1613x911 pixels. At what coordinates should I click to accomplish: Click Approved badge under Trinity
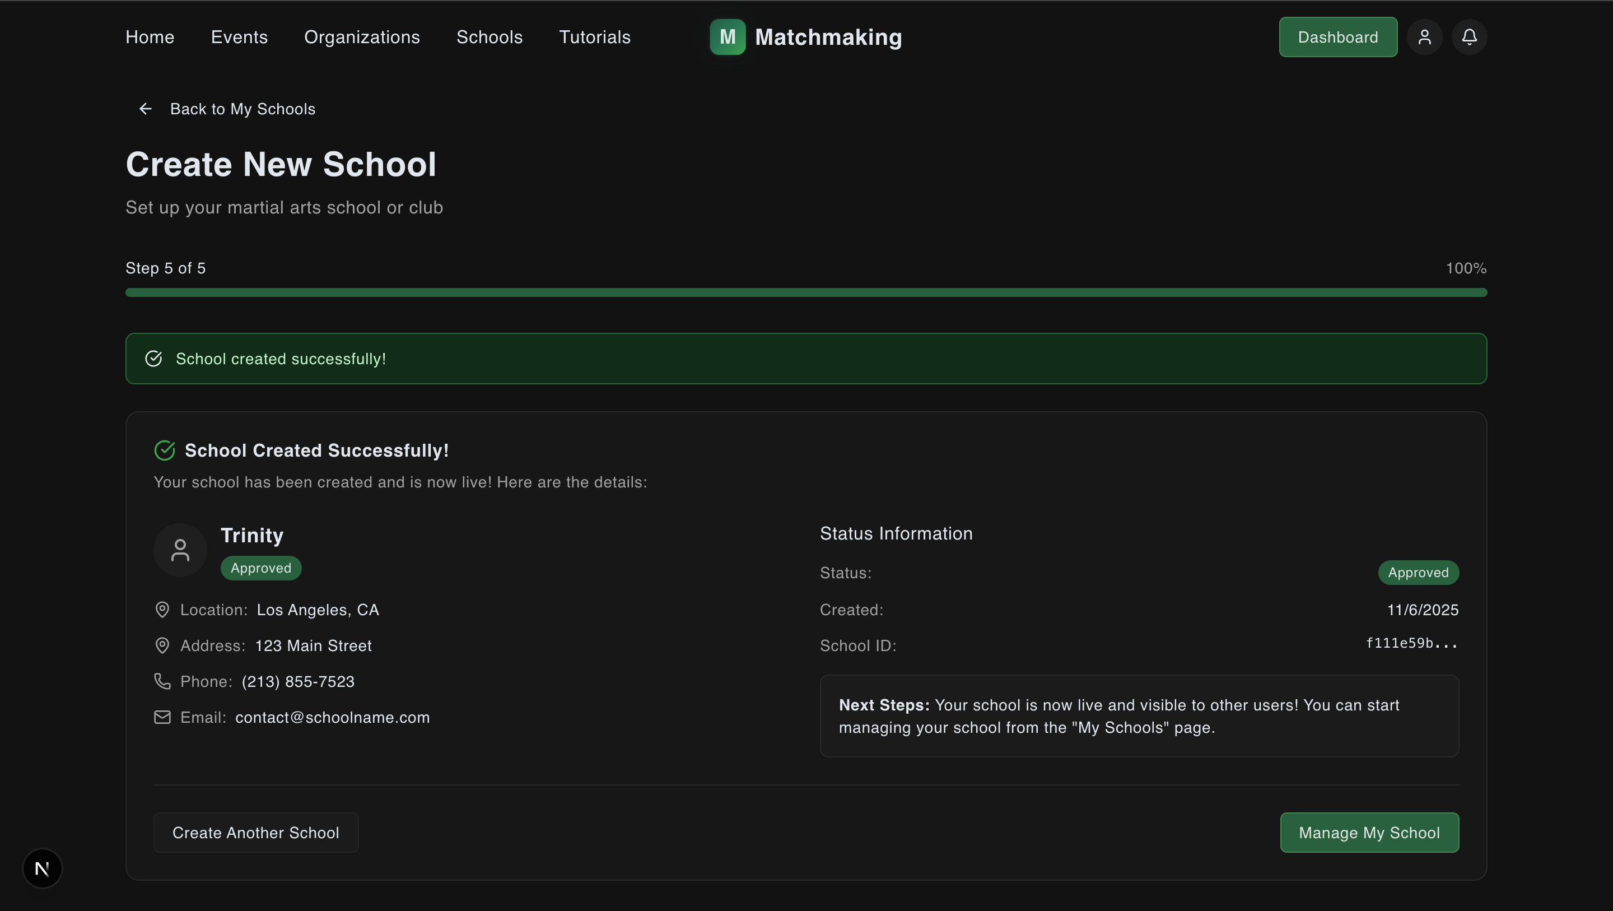pos(261,568)
